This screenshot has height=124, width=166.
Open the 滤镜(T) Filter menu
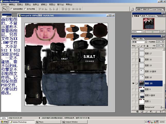coord(44,5)
